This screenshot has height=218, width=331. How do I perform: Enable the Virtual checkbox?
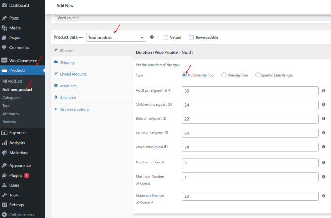tap(166, 37)
